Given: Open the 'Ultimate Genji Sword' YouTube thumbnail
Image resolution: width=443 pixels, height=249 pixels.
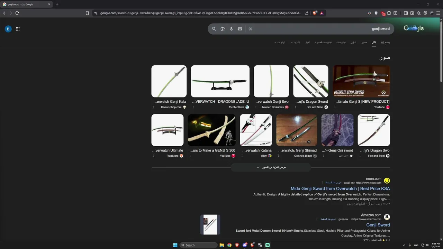Looking at the screenshot, I should click(x=361, y=81).
